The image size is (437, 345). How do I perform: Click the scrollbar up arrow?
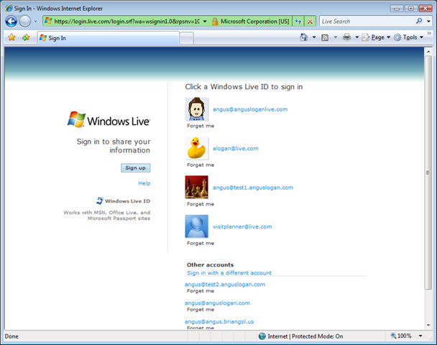pos(428,51)
